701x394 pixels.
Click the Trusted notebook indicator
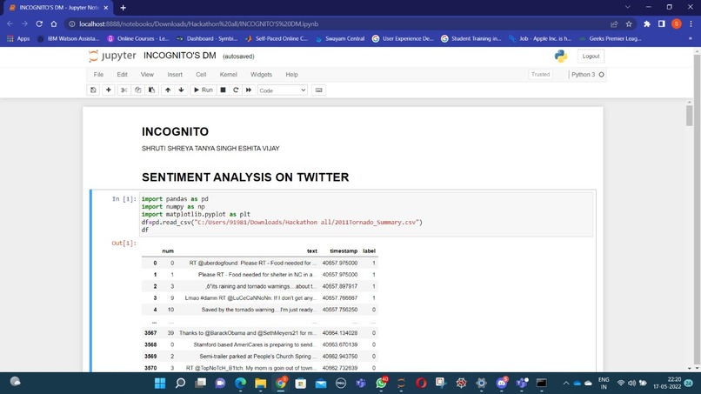540,75
